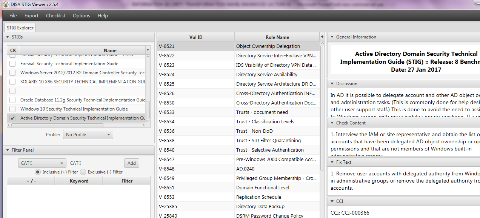Select row V-8522 Directory Service Inter-Enclave VPN
480x218 pixels.
point(238,55)
